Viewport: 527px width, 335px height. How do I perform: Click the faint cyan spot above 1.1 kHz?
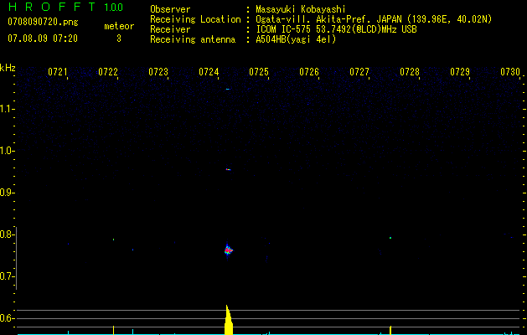228,89
